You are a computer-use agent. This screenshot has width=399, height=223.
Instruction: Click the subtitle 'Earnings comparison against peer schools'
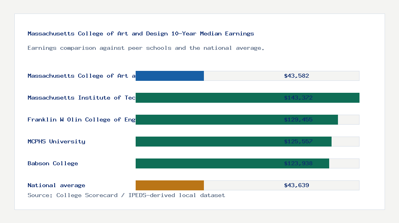(146, 48)
